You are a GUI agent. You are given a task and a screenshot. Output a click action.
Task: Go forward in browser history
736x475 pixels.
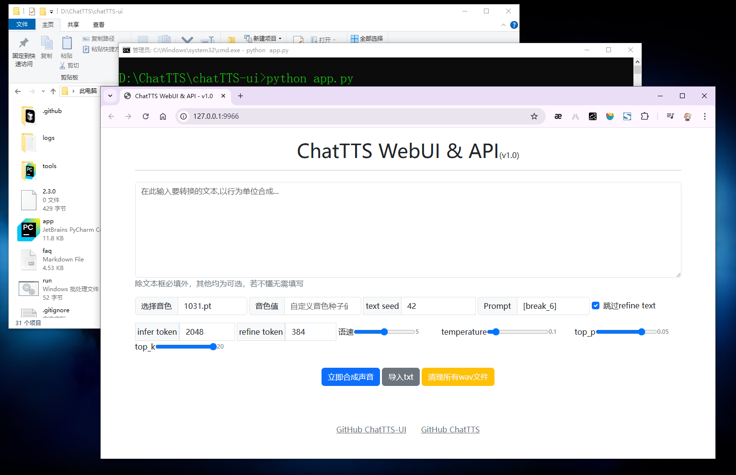coord(128,116)
